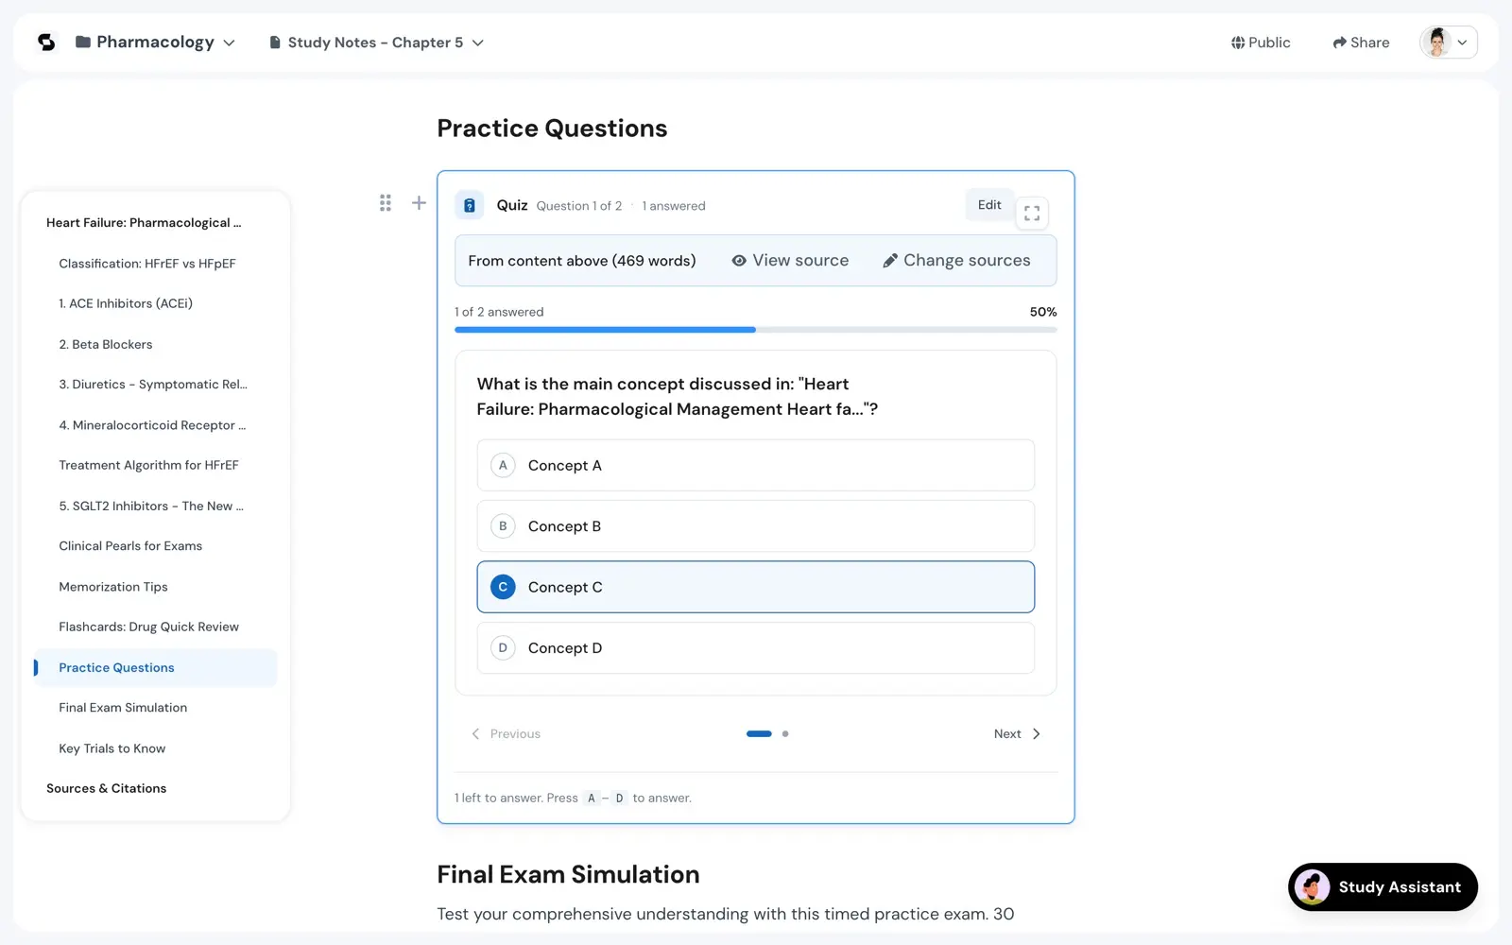The image size is (1512, 945).
Task: Jump to Treatment Algorithm for HFrEF
Action: (x=148, y=465)
